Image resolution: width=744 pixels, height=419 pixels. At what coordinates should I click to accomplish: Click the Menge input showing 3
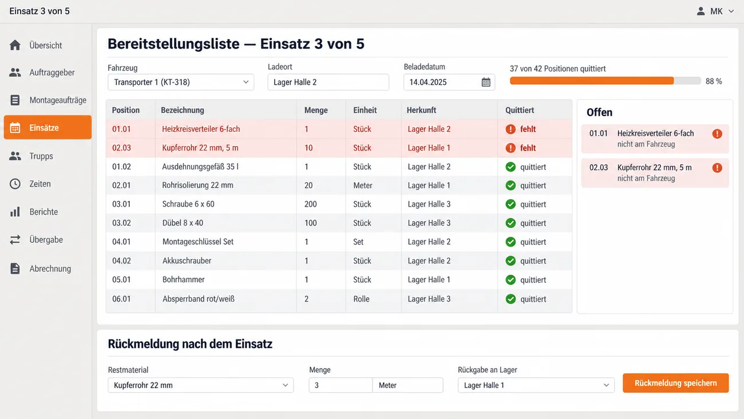coord(341,385)
